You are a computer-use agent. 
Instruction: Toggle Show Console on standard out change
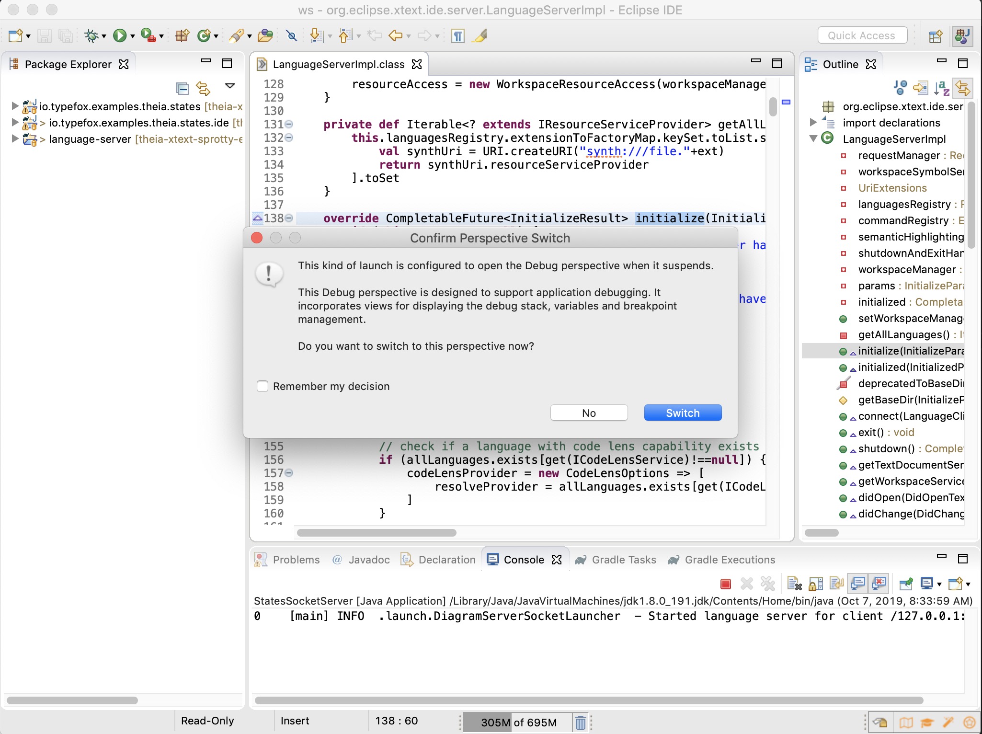tap(858, 584)
